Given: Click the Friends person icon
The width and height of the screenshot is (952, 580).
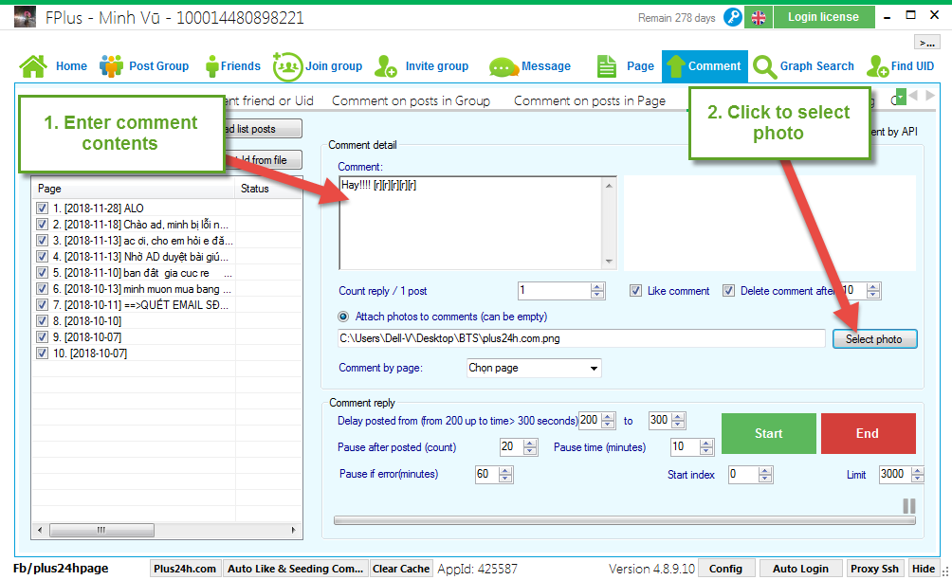Looking at the screenshot, I should 211,66.
